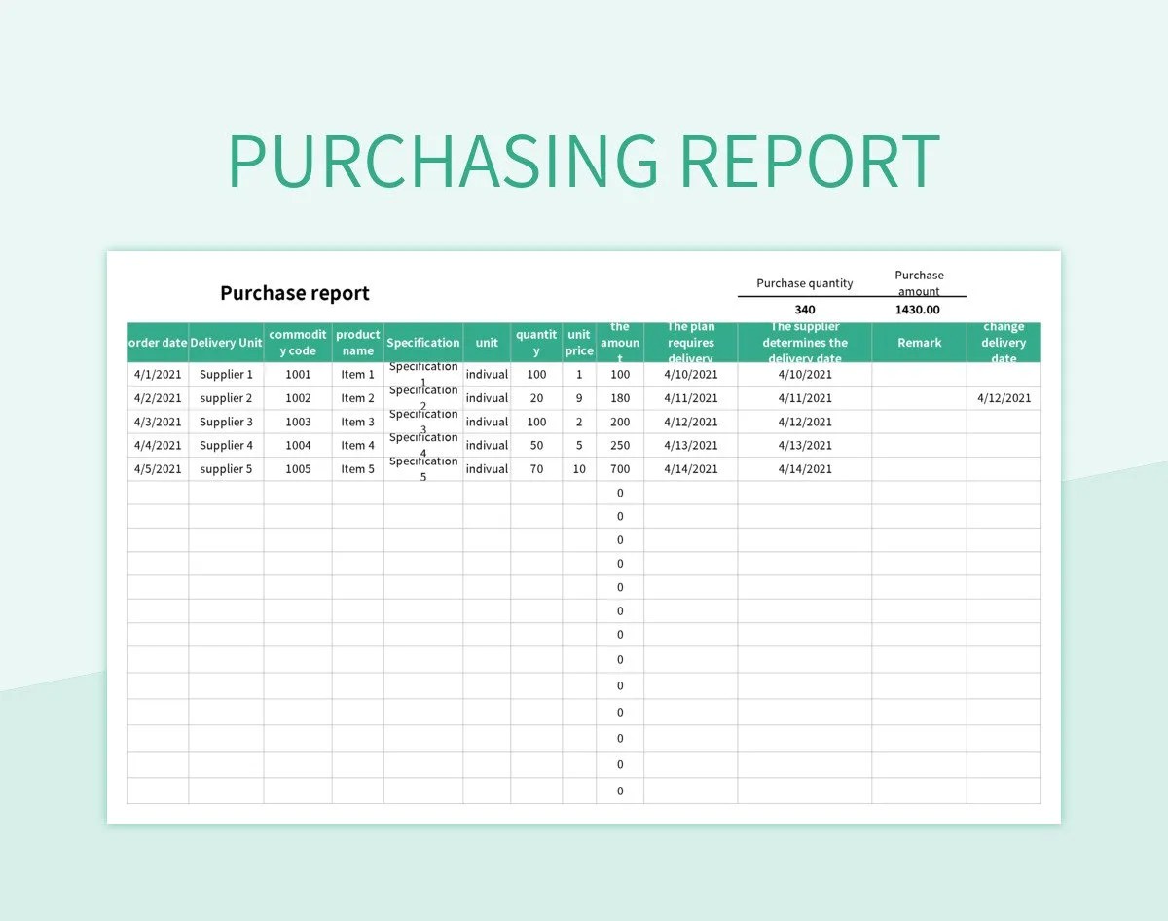Image resolution: width=1168 pixels, height=921 pixels.
Task: Click the 'PURCHASING REPORT' heading
Action: (584, 160)
